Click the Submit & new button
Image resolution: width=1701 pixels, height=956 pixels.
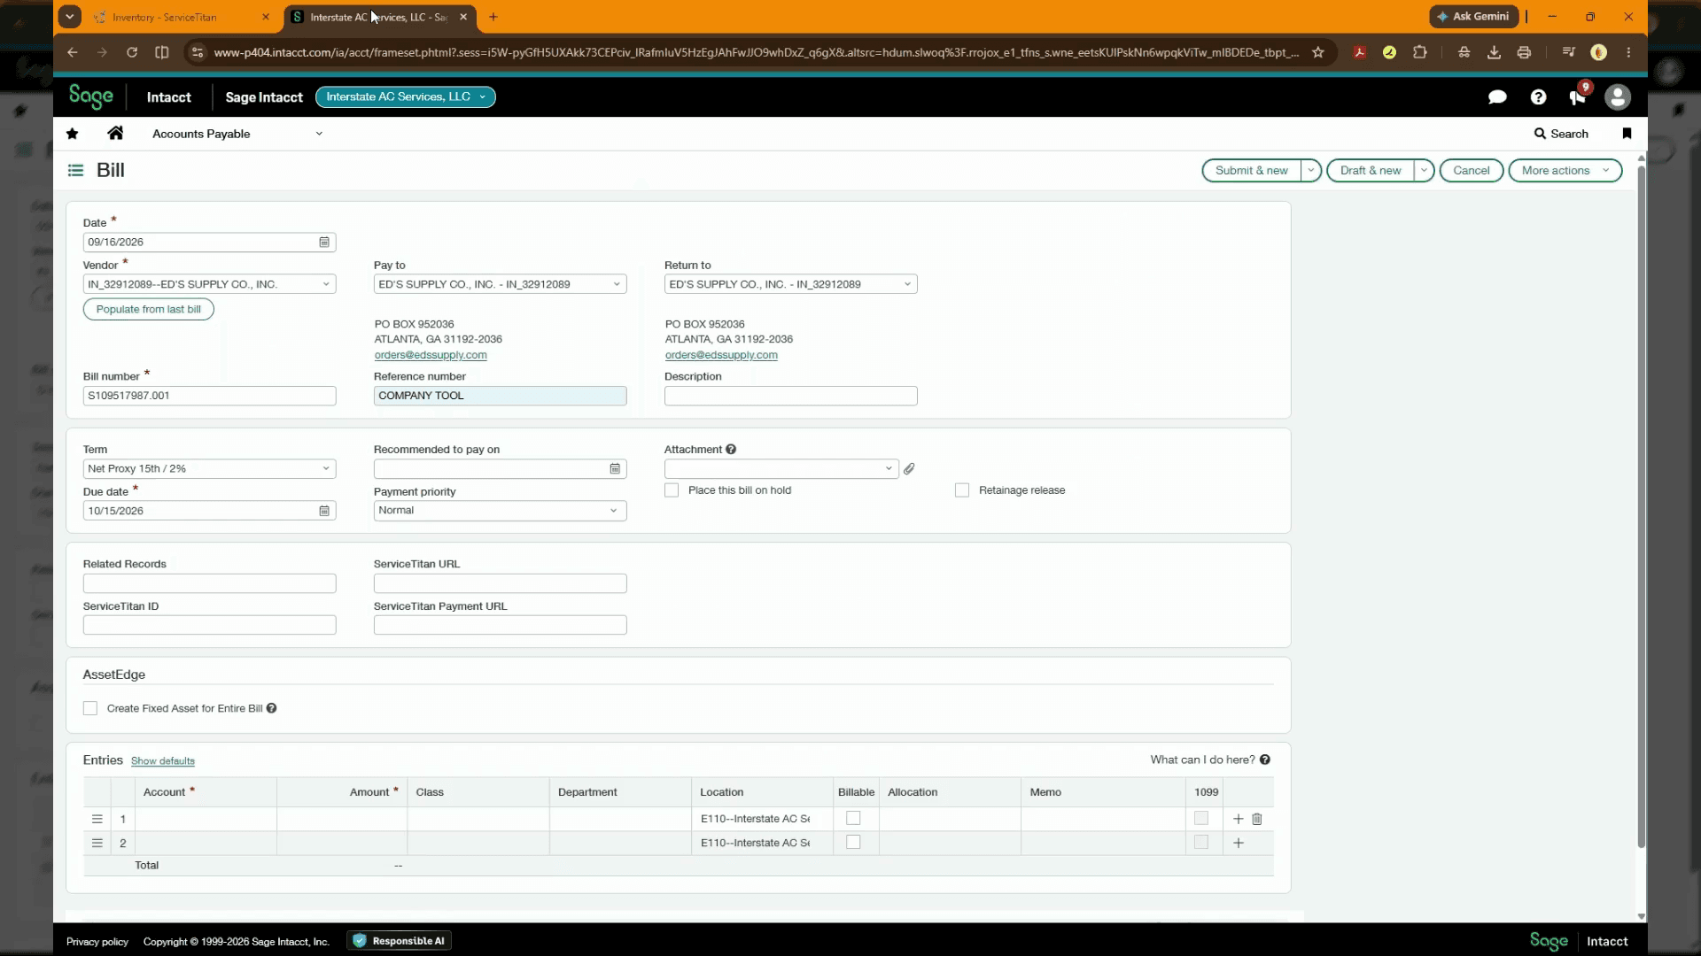[1251, 171]
